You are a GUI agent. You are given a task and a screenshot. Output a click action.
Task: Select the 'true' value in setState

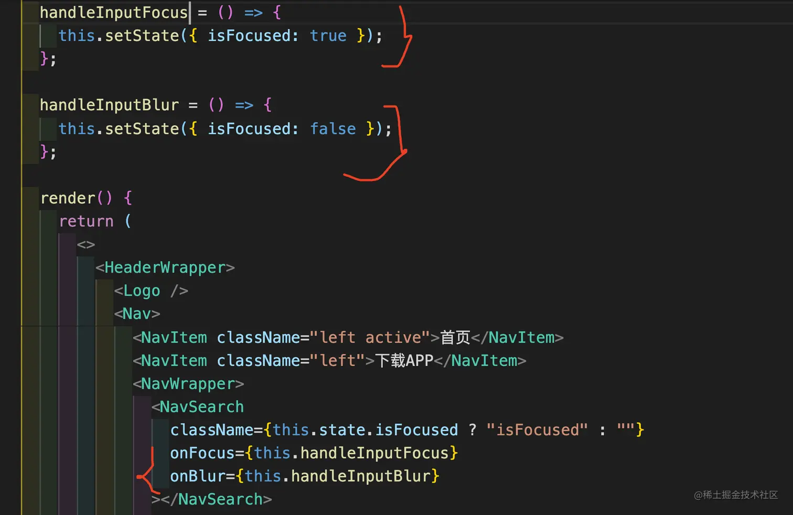pyautogui.click(x=328, y=36)
